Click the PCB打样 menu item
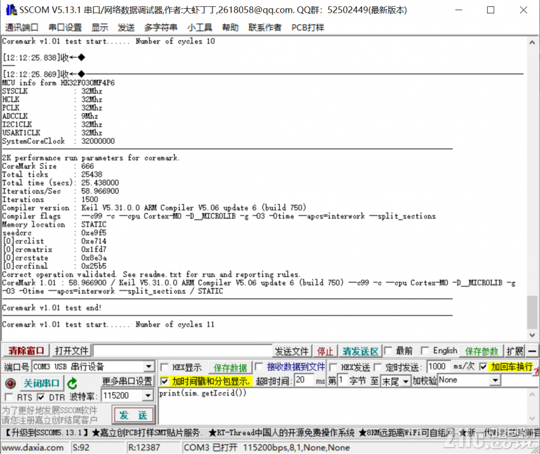 (307, 27)
